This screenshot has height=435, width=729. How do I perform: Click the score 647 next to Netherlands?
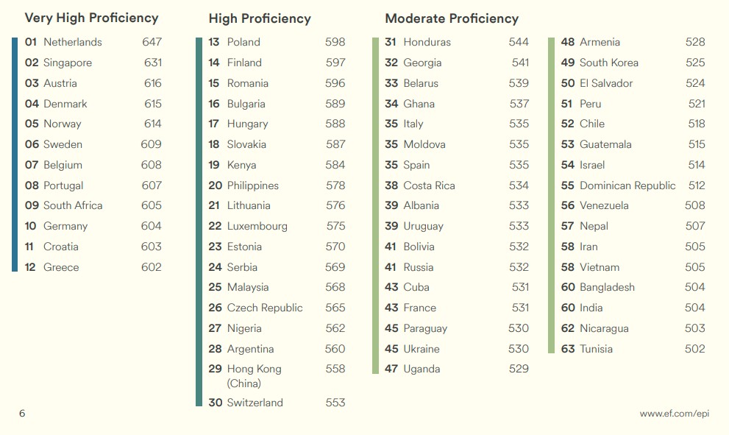(x=152, y=42)
